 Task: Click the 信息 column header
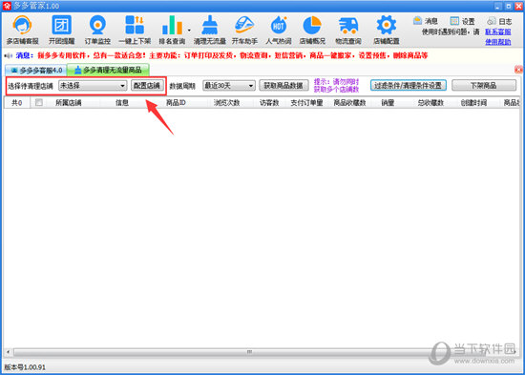[122, 103]
